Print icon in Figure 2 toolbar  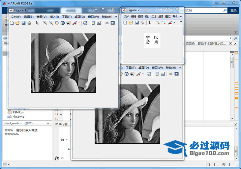143,23
